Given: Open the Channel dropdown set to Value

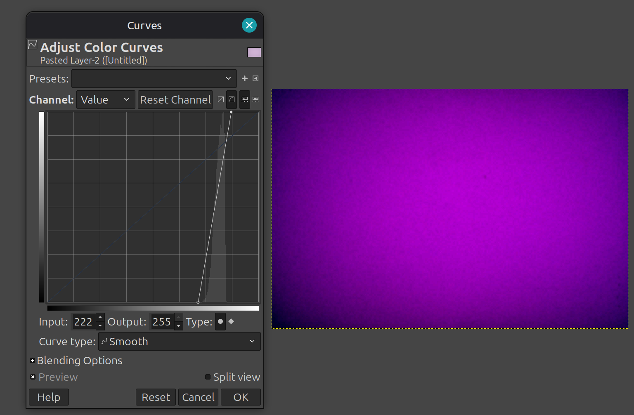Looking at the screenshot, I should 106,100.
